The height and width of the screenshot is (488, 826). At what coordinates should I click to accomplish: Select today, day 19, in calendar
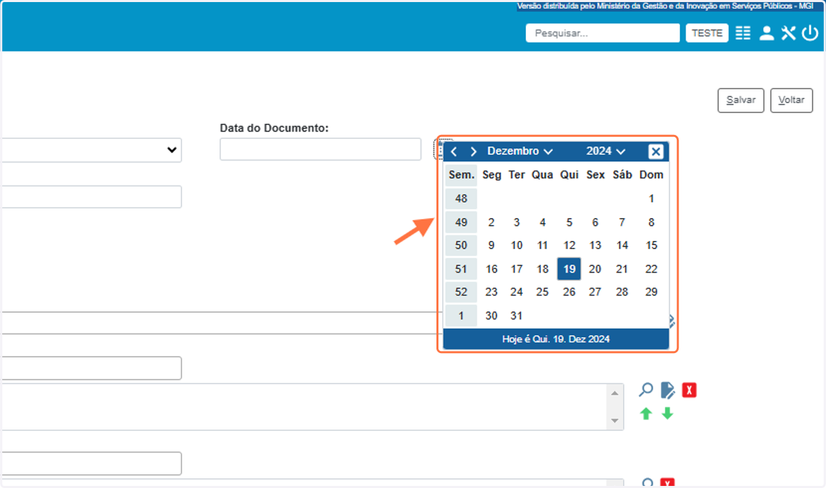569,269
